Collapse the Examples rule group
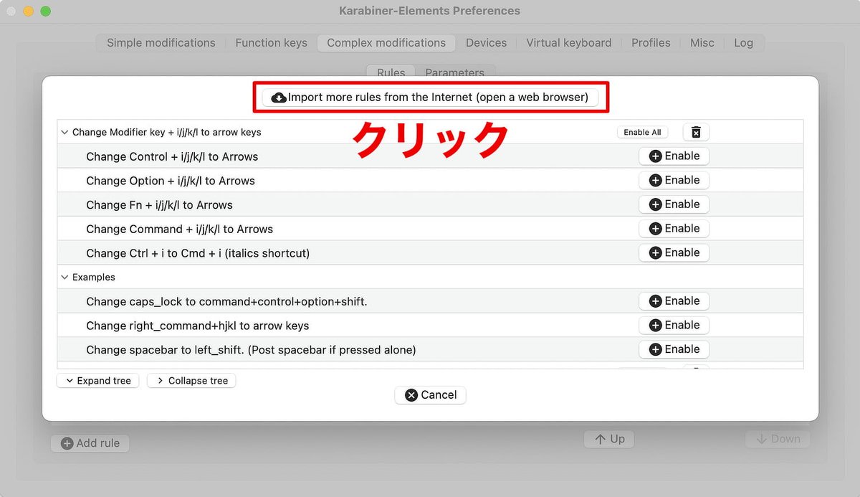860x497 pixels. coord(64,277)
